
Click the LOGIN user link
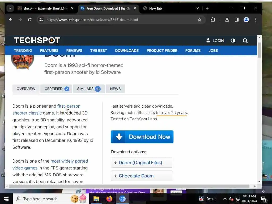[215, 41]
